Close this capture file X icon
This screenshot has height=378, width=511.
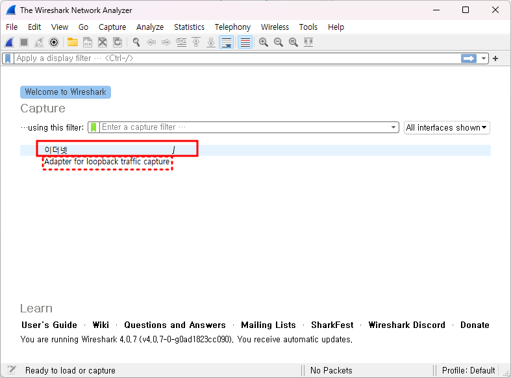tap(103, 42)
